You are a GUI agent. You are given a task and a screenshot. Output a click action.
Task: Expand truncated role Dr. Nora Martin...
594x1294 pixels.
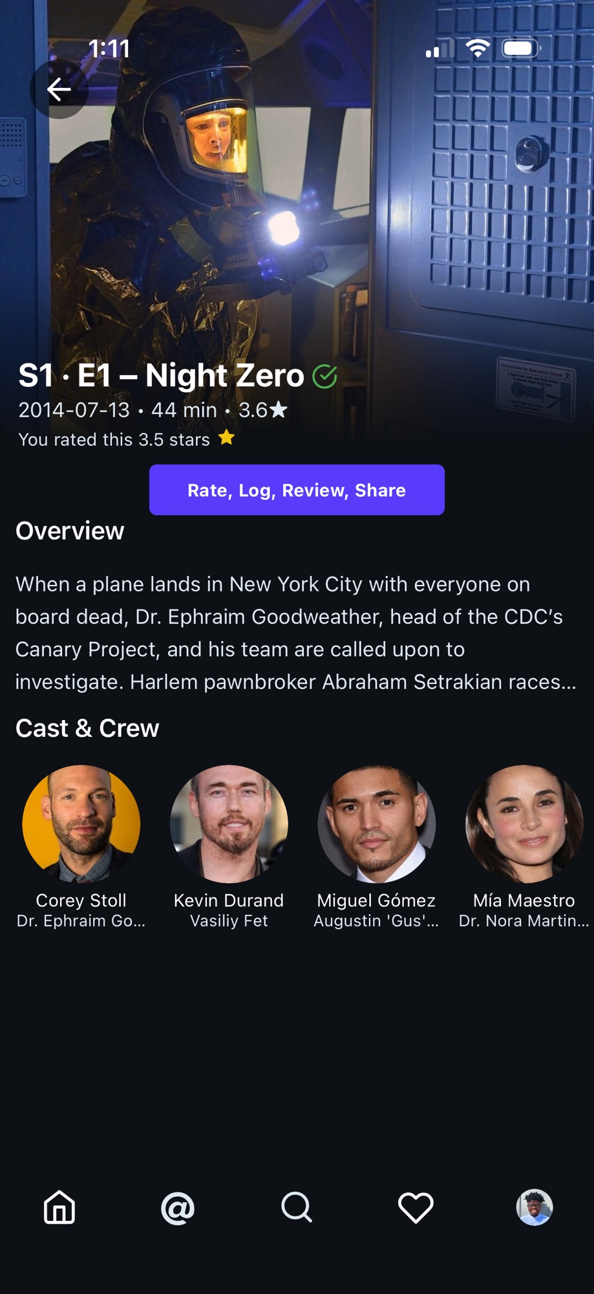pyautogui.click(x=524, y=921)
